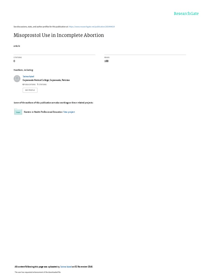Click Saima Iqbal's profile avatar icon
This screenshot has height=279, width=209.
[x=17, y=79]
